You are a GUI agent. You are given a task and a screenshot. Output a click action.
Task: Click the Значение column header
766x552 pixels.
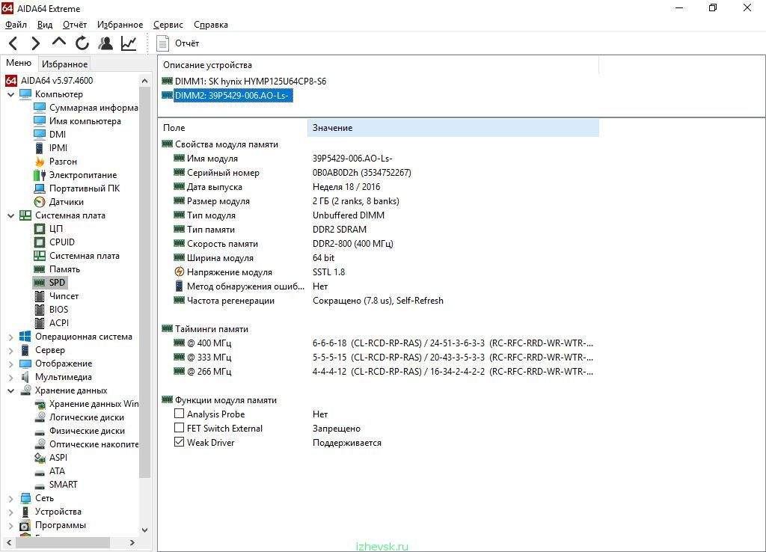tap(453, 127)
